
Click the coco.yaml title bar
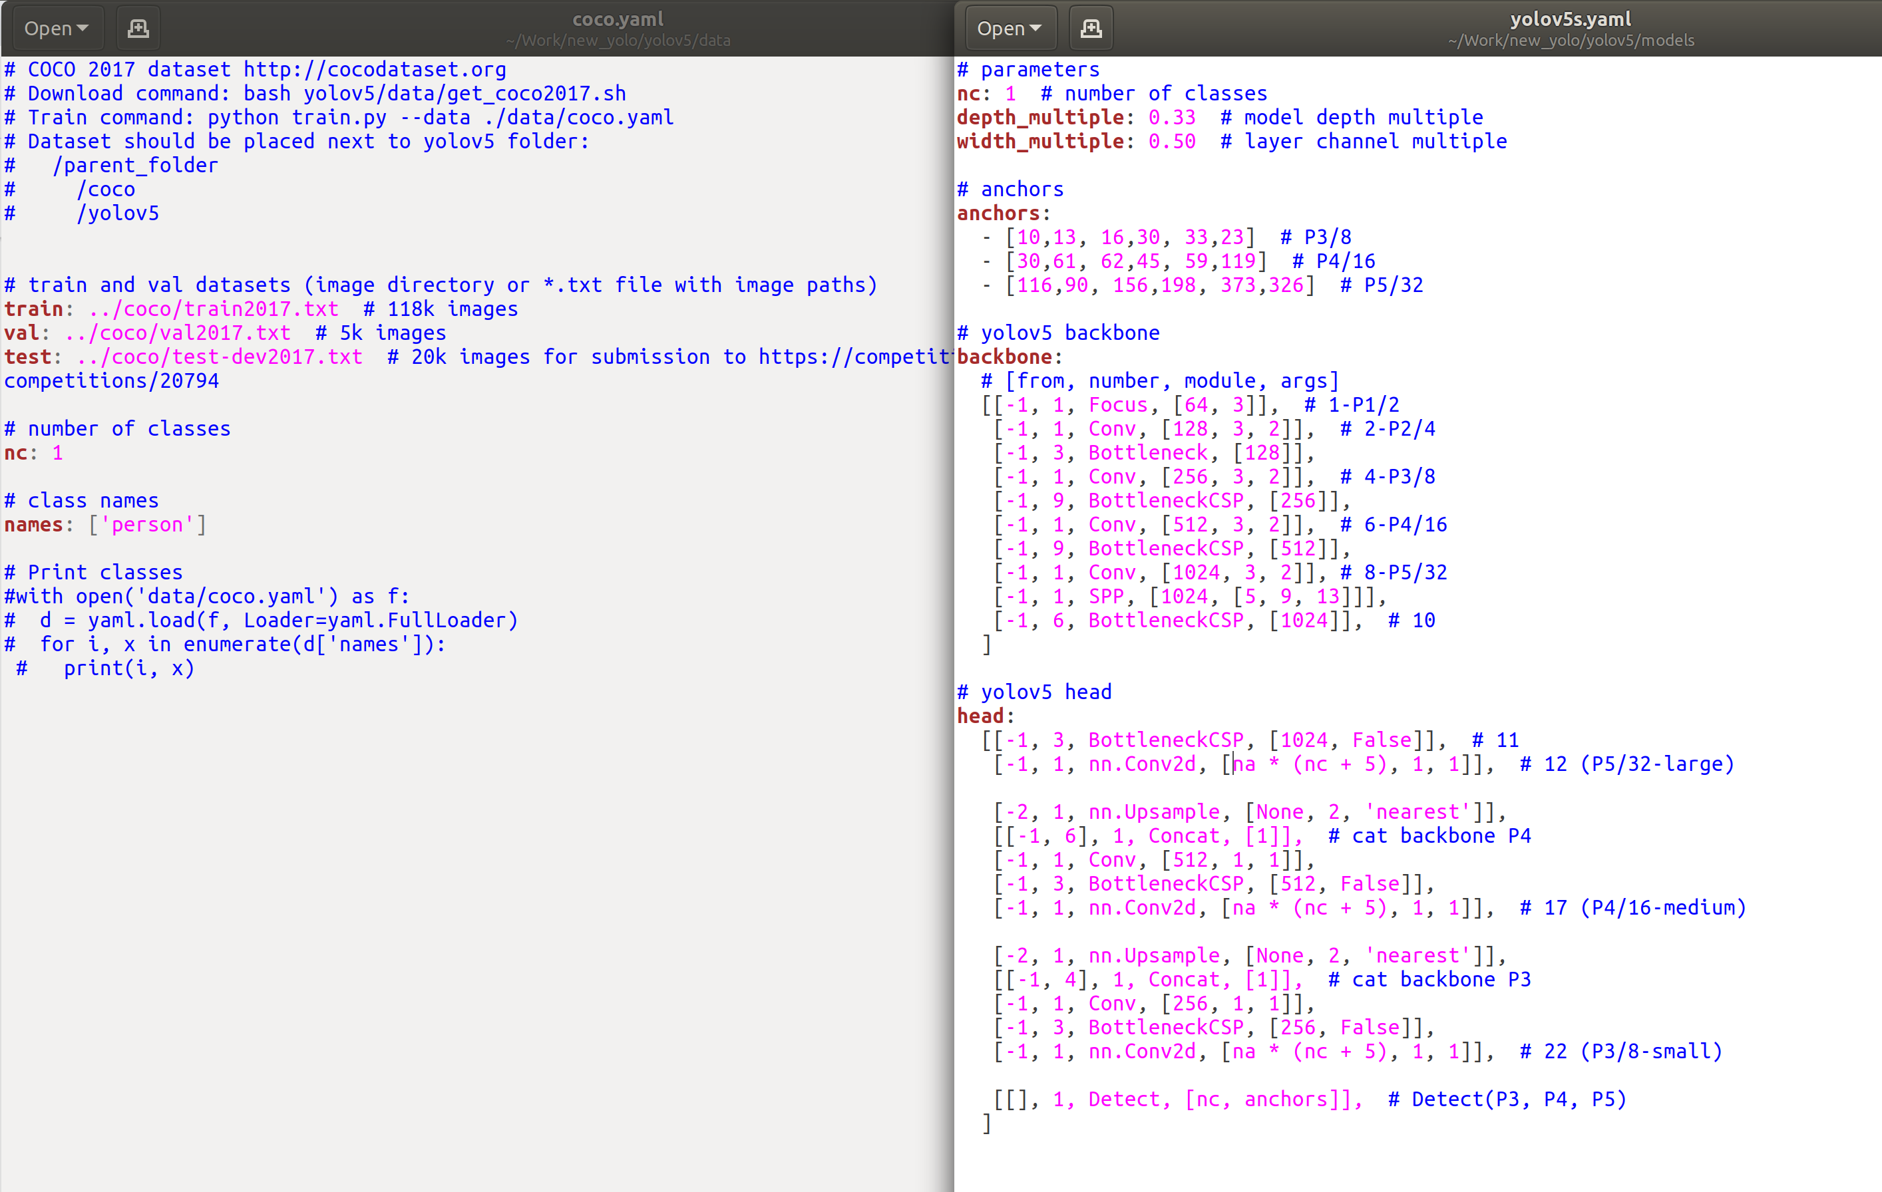click(x=618, y=18)
